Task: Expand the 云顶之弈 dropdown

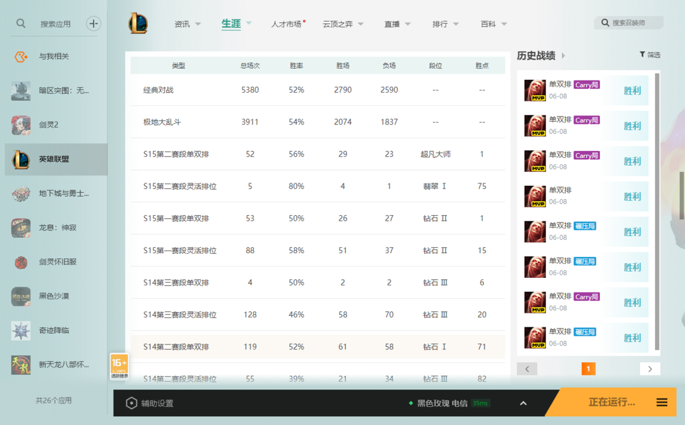Action: click(x=360, y=24)
